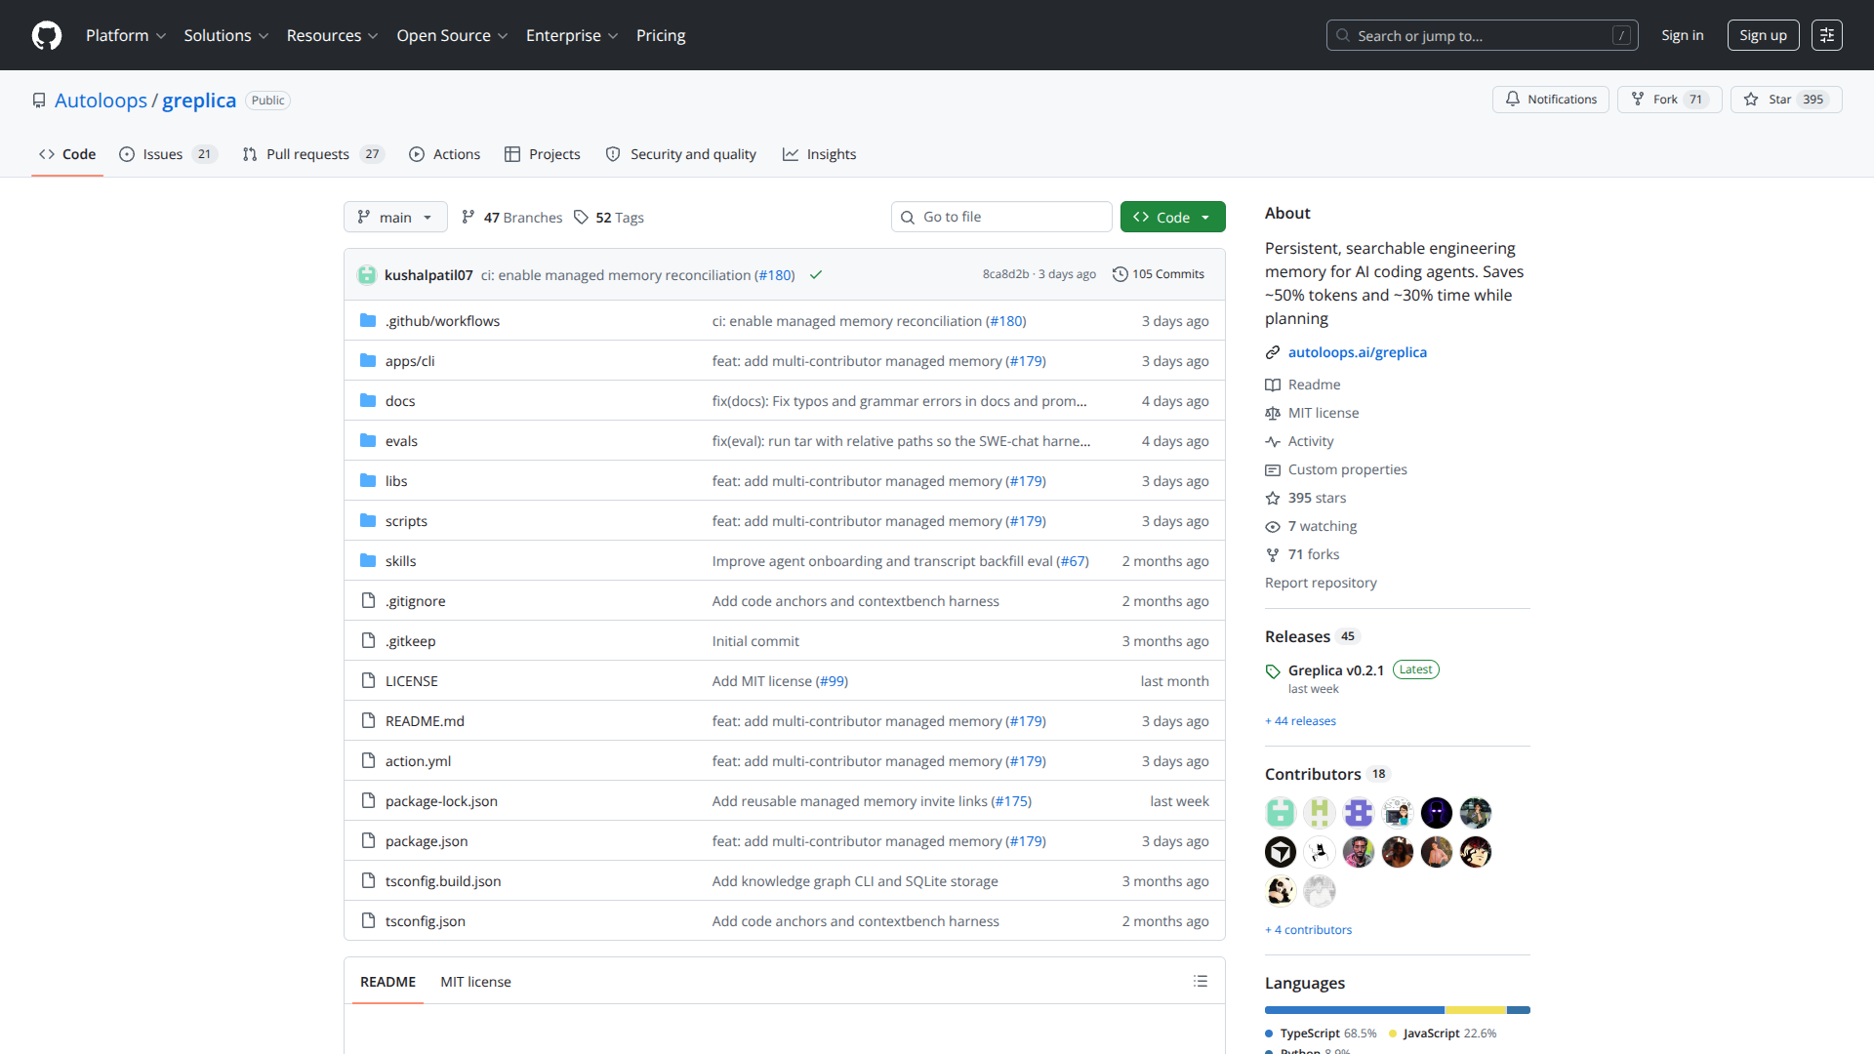Focus the Search or jump to field

click(x=1482, y=35)
